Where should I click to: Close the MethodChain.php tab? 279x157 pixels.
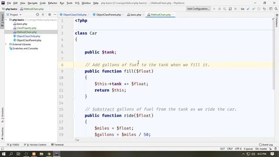tap(173, 14)
